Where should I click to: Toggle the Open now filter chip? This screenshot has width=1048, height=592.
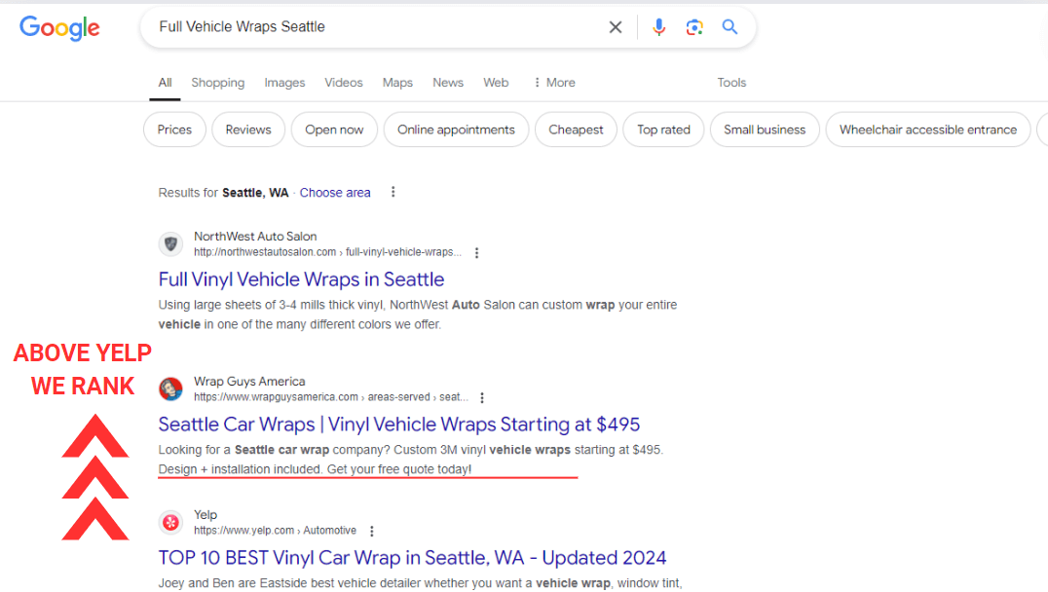click(334, 129)
